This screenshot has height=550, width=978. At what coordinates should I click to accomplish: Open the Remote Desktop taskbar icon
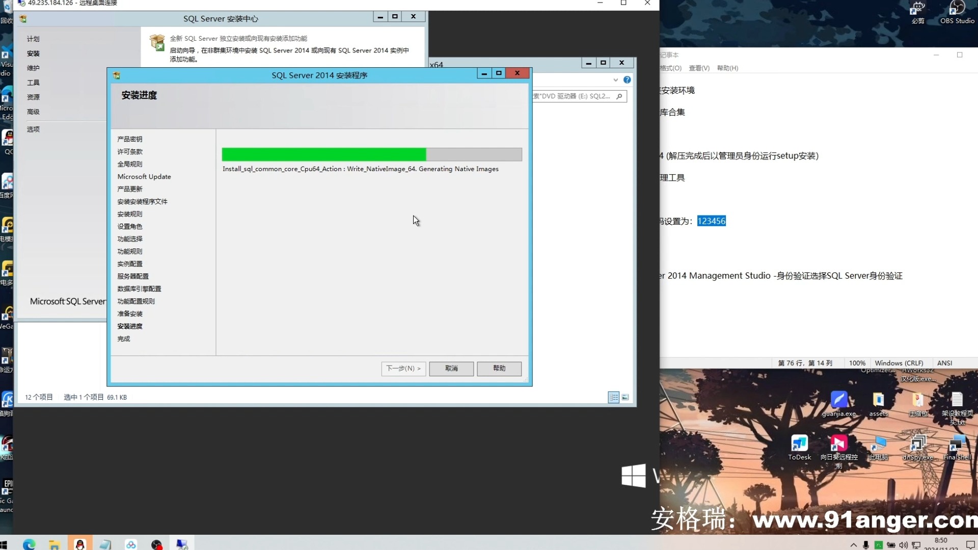(x=182, y=544)
